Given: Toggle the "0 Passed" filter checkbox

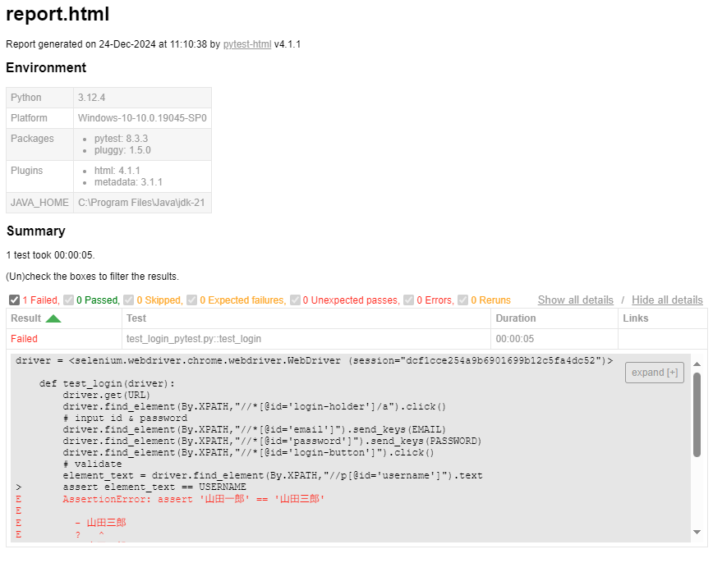Looking at the screenshot, I should point(68,300).
